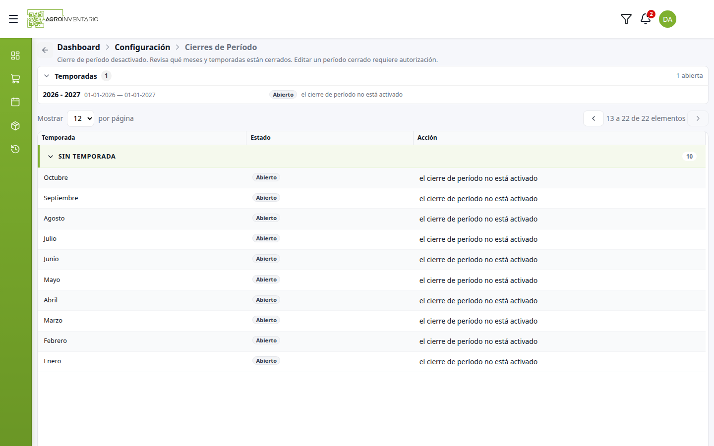Viewport: 714px width, 446px height.
Task: Click Abierto badge in Enero row
Action: (266, 361)
